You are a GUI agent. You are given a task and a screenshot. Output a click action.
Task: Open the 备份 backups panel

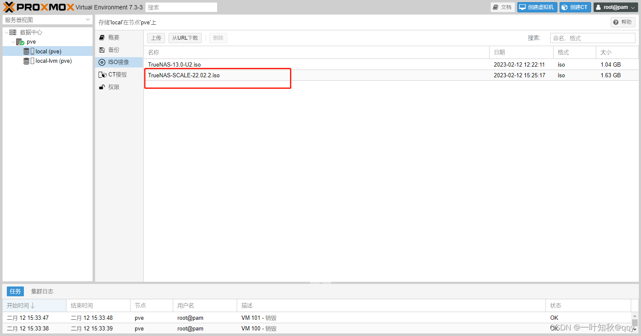click(x=119, y=50)
